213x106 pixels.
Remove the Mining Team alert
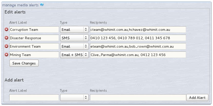point(7,55)
